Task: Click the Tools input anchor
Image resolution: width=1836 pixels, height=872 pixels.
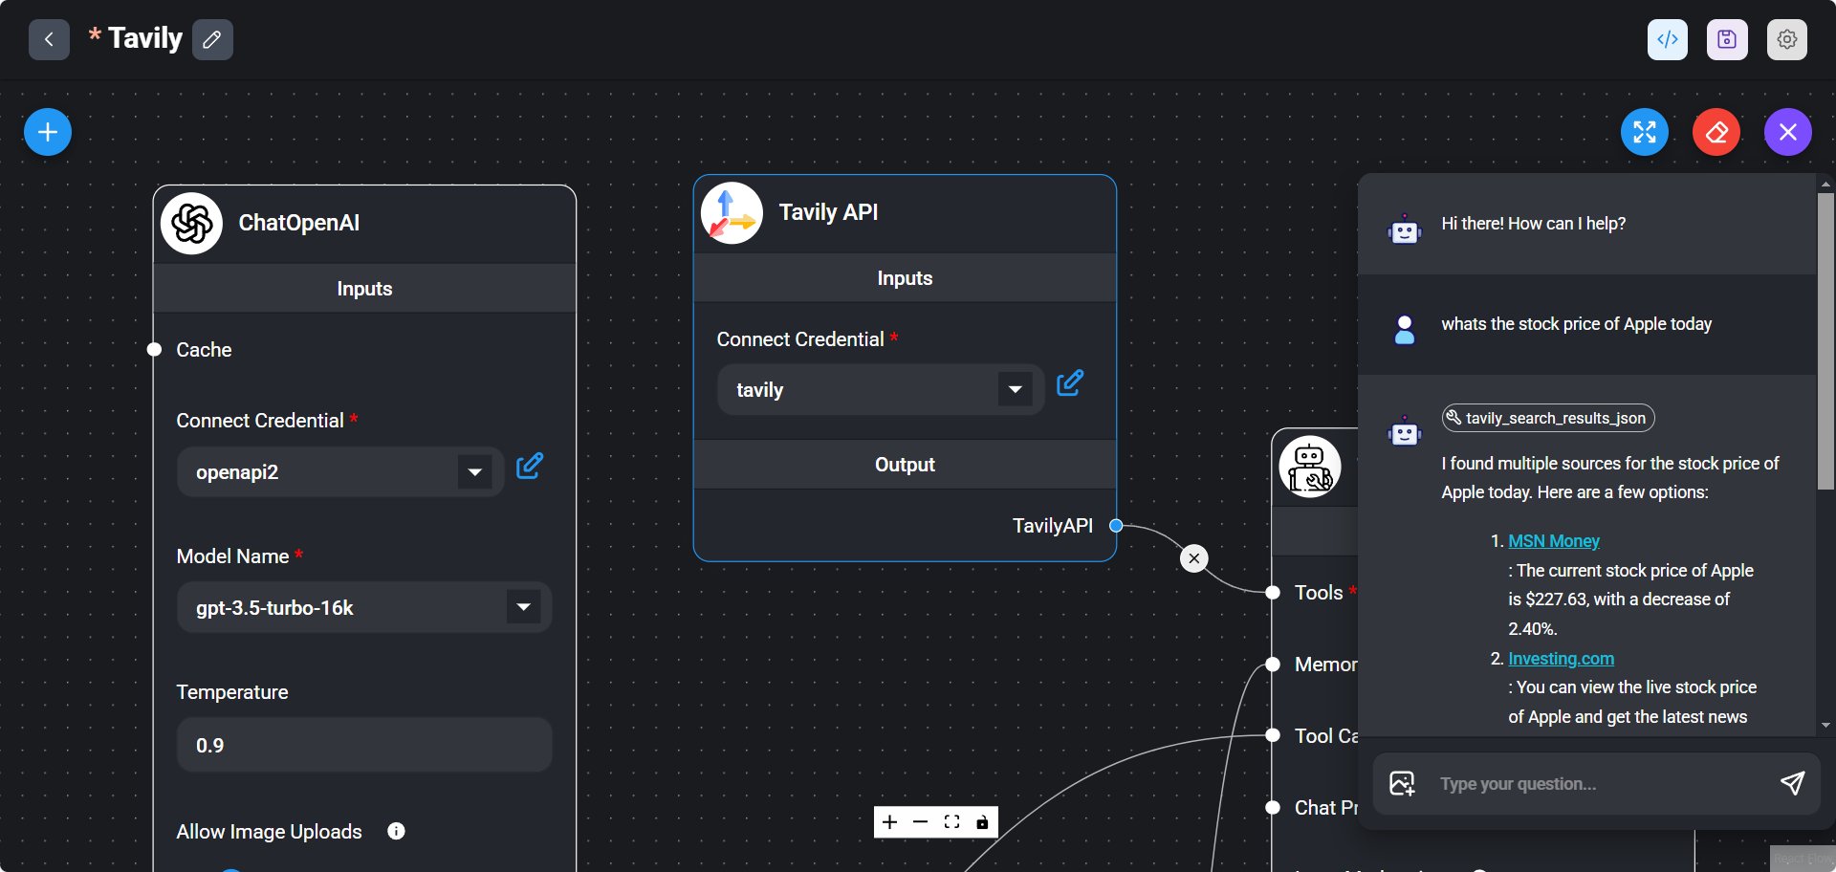Action: 1273,593
